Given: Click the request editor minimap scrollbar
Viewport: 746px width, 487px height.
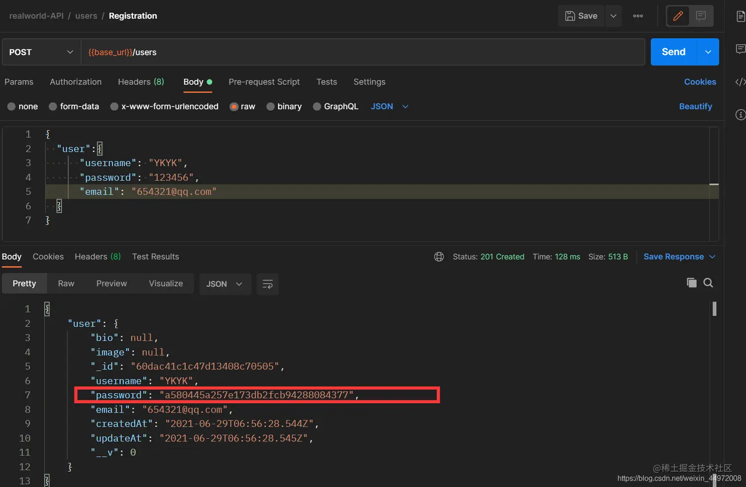Looking at the screenshot, I should [714, 184].
